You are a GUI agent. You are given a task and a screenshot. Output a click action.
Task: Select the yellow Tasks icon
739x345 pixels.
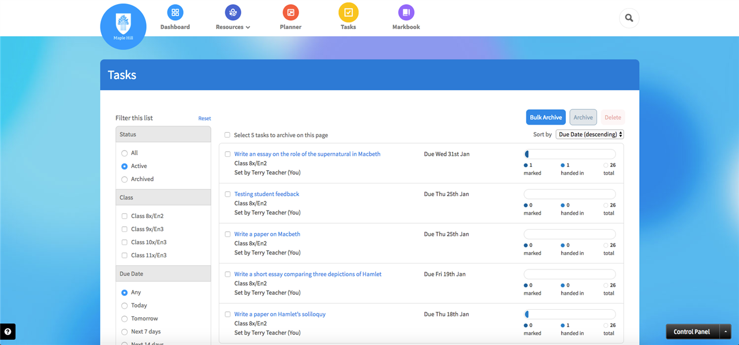pos(348,12)
